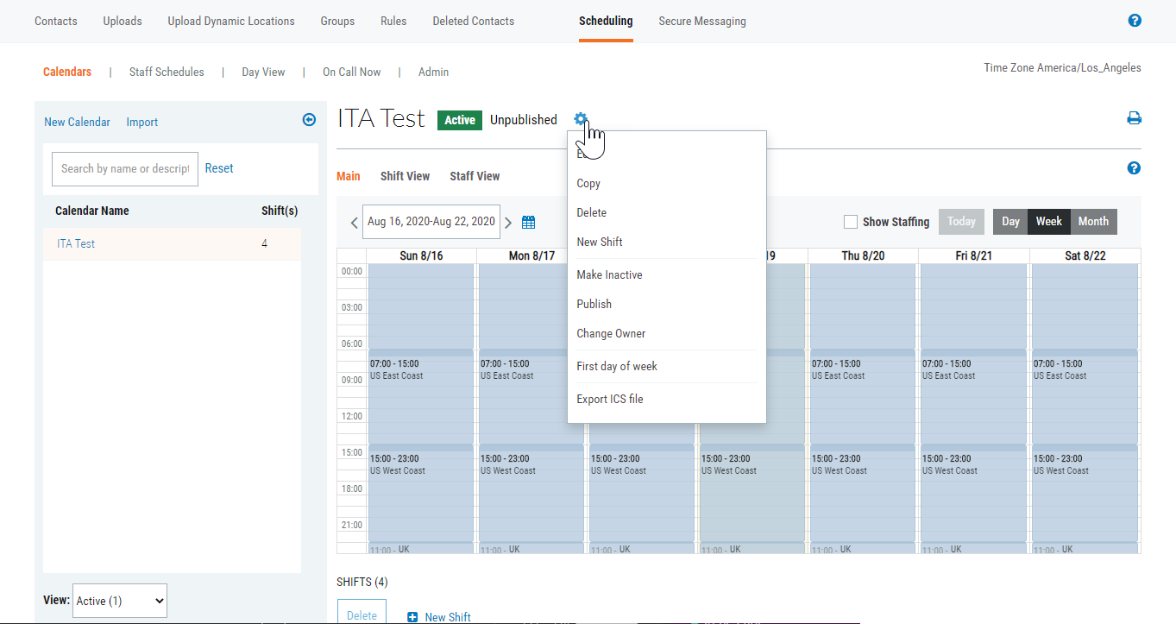Go to previous week arrow
Image resolution: width=1176 pixels, height=624 pixels.
354,223
